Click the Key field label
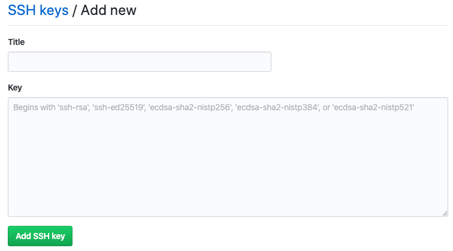 pos(15,87)
